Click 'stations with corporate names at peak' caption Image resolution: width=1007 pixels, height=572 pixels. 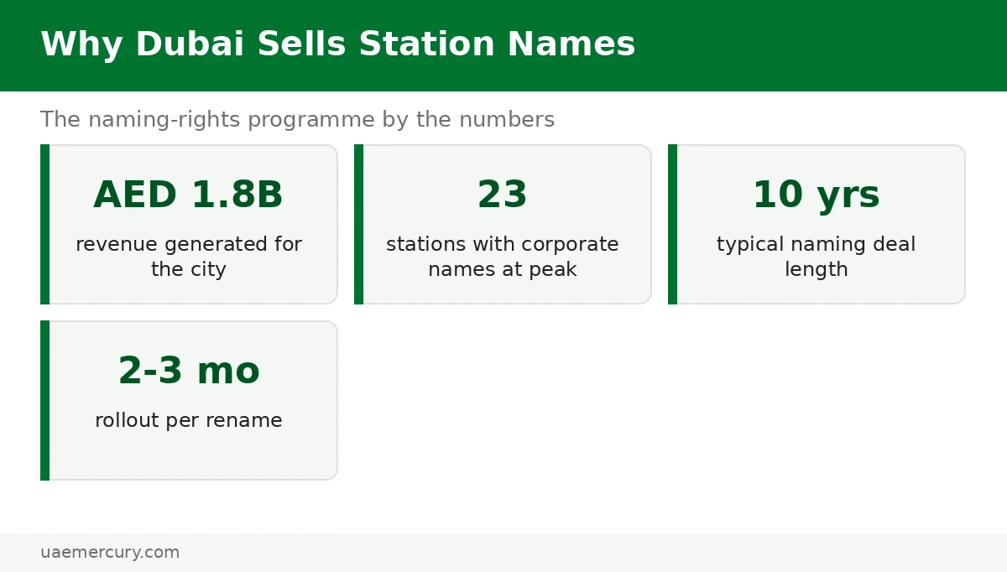502,257
